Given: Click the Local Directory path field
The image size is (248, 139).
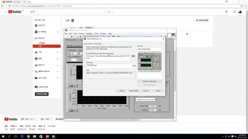Looking at the screenshot, I should point(108,58).
